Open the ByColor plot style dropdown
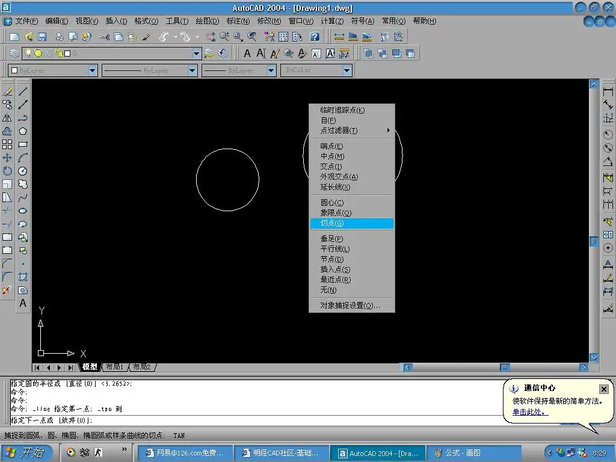Screen dimensions: 616x462 pyautogui.click(x=347, y=70)
